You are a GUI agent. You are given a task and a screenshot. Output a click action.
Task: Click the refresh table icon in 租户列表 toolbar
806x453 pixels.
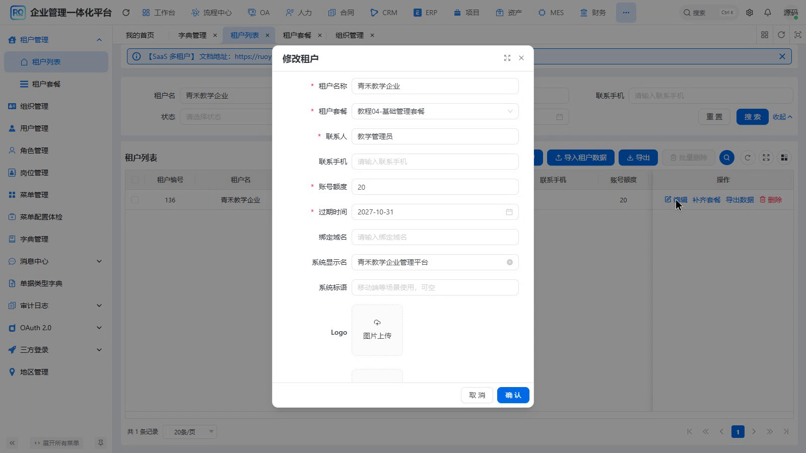pos(748,158)
